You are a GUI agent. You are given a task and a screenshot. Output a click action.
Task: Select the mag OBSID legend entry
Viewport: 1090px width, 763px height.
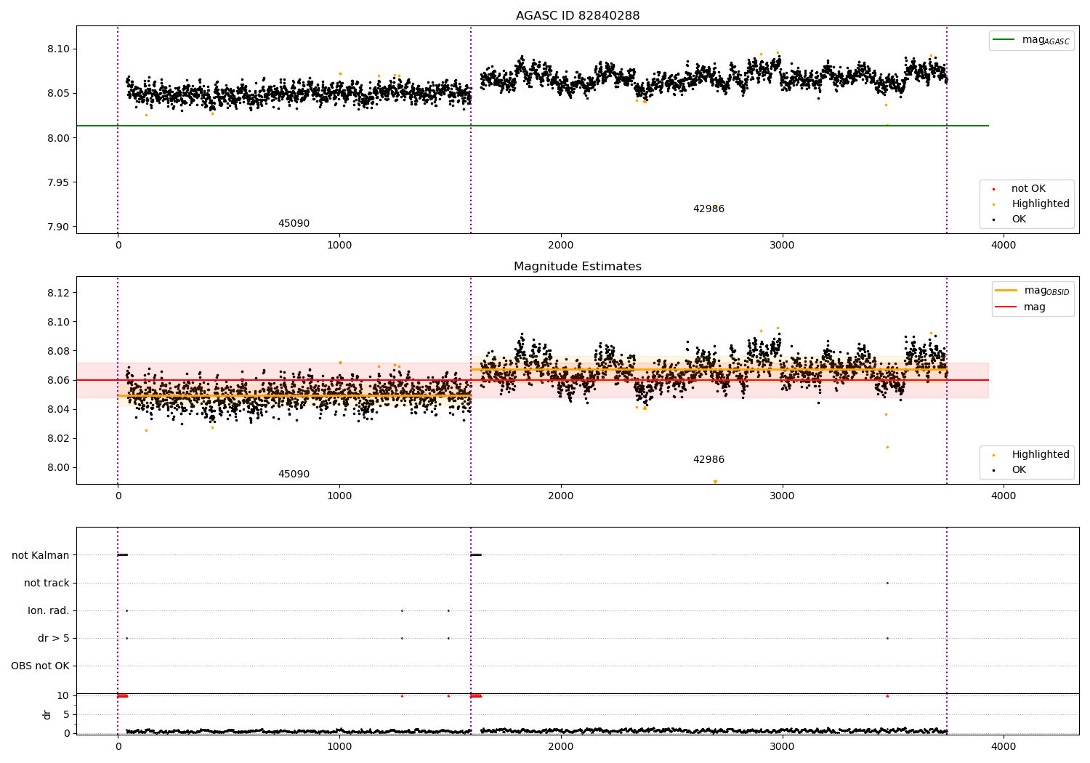click(x=1032, y=291)
